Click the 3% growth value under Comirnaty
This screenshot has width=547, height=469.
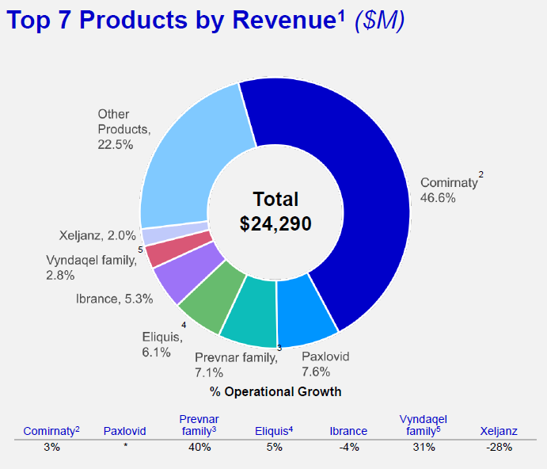(51, 447)
